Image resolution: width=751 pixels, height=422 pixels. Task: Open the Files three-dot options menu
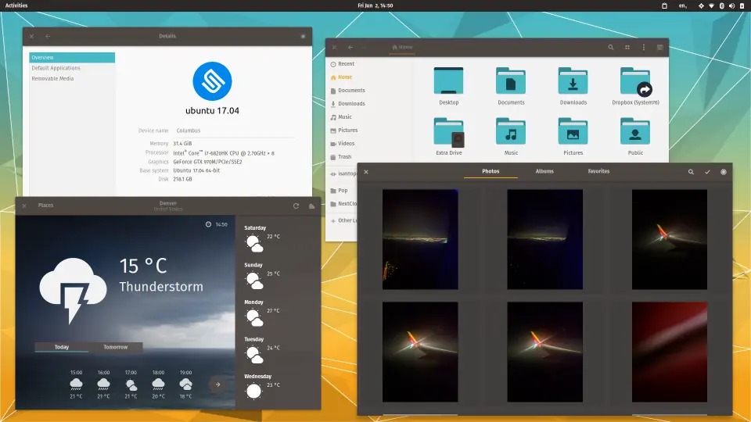coord(643,48)
